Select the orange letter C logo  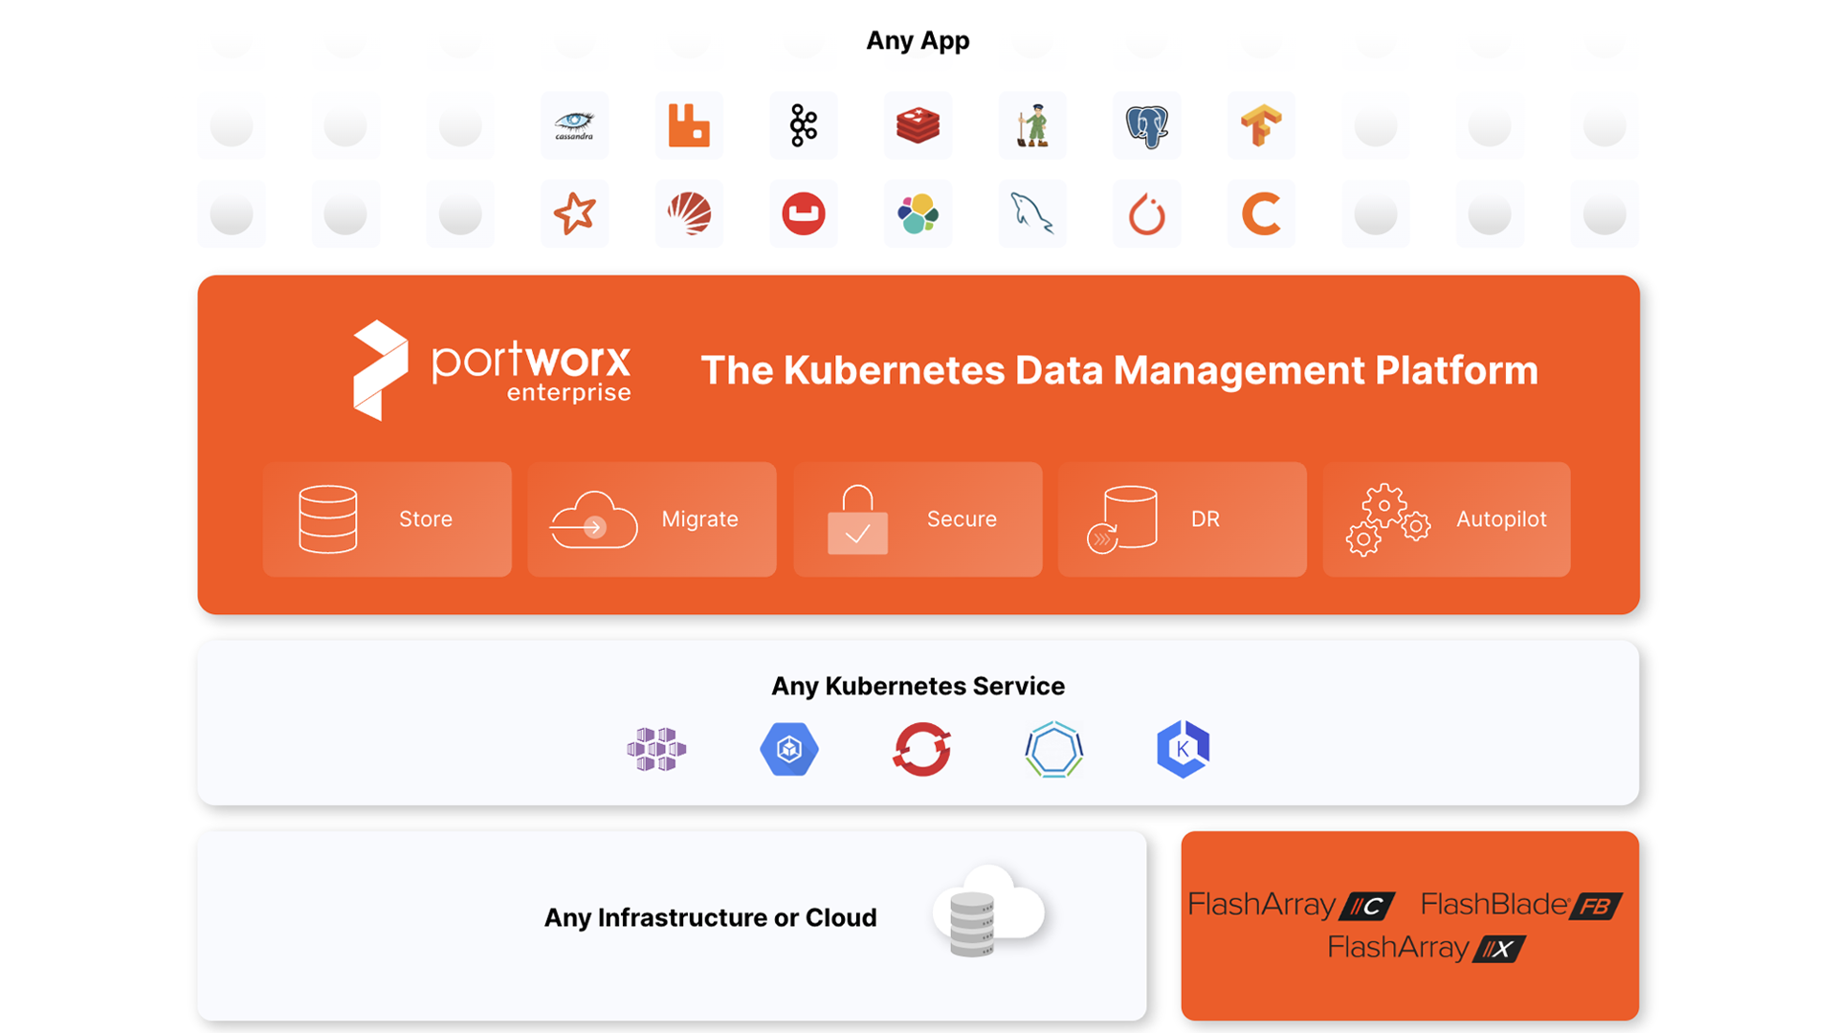click(x=1261, y=213)
